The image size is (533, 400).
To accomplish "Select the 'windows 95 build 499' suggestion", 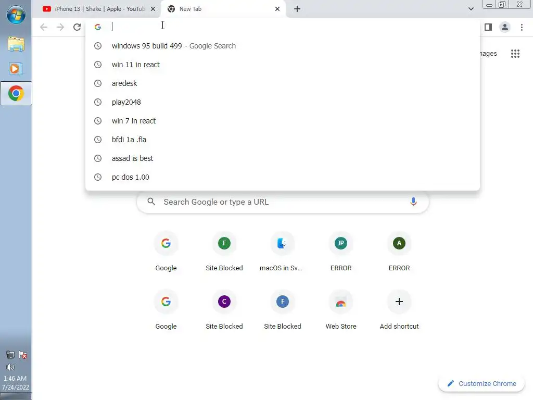I will coord(283,46).
